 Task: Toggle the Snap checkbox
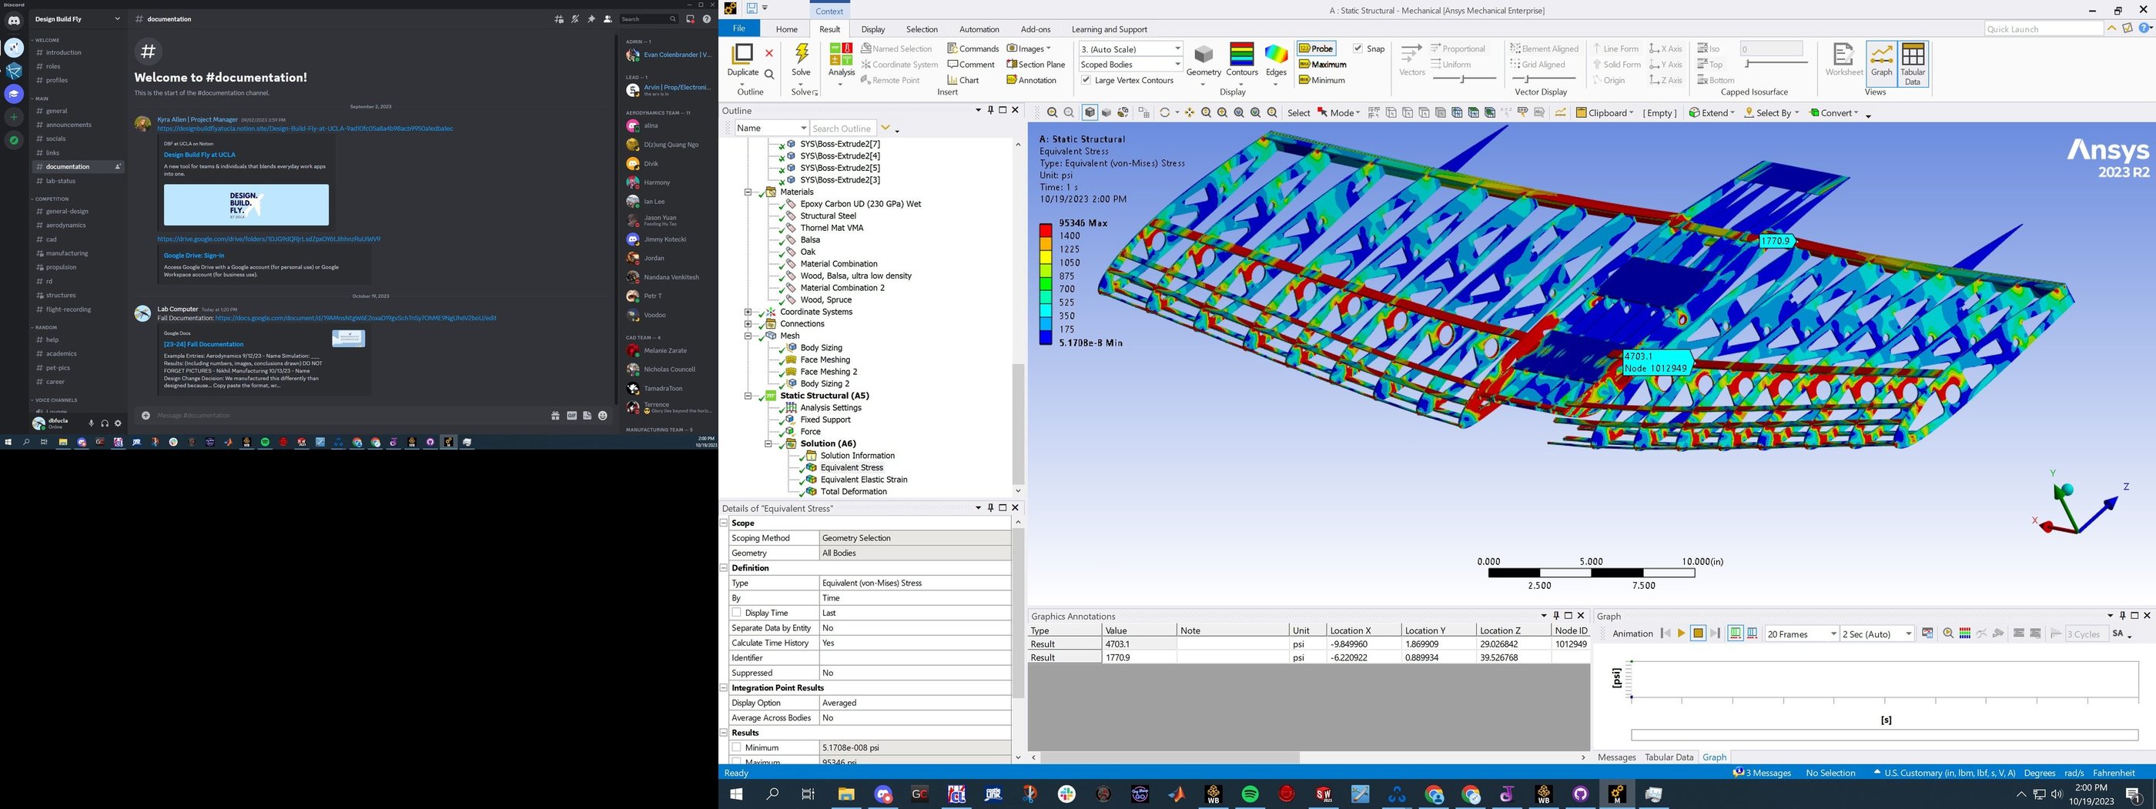(1358, 48)
